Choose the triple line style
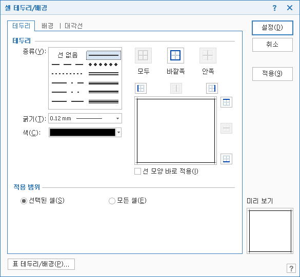This screenshot has height=277, width=300. pos(104,101)
